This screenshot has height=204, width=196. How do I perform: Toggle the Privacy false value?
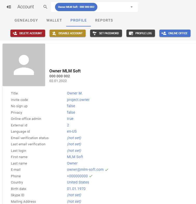[71, 112]
